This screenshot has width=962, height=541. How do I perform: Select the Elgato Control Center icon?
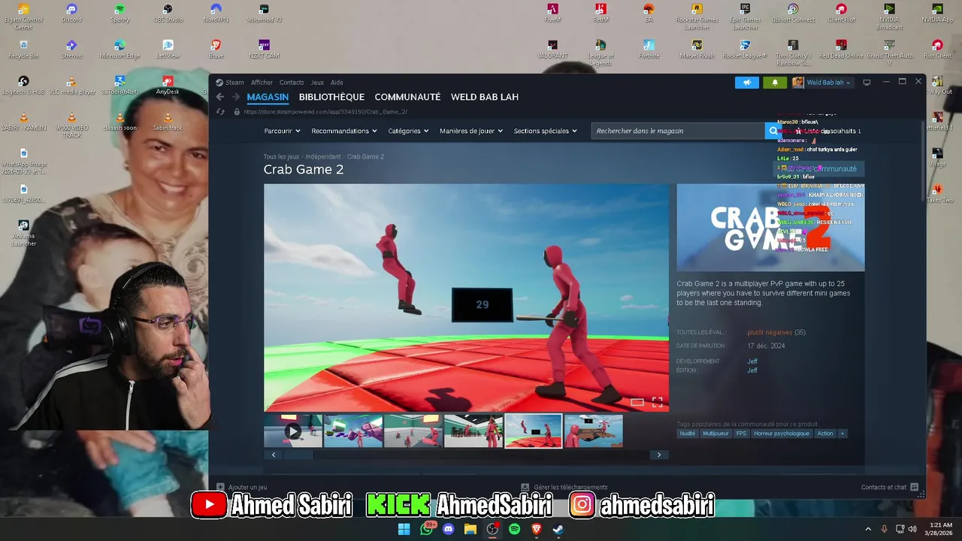point(23,17)
